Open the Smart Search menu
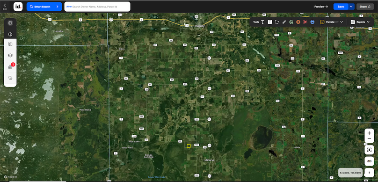This screenshot has height=182, width=378. pos(44,7)
